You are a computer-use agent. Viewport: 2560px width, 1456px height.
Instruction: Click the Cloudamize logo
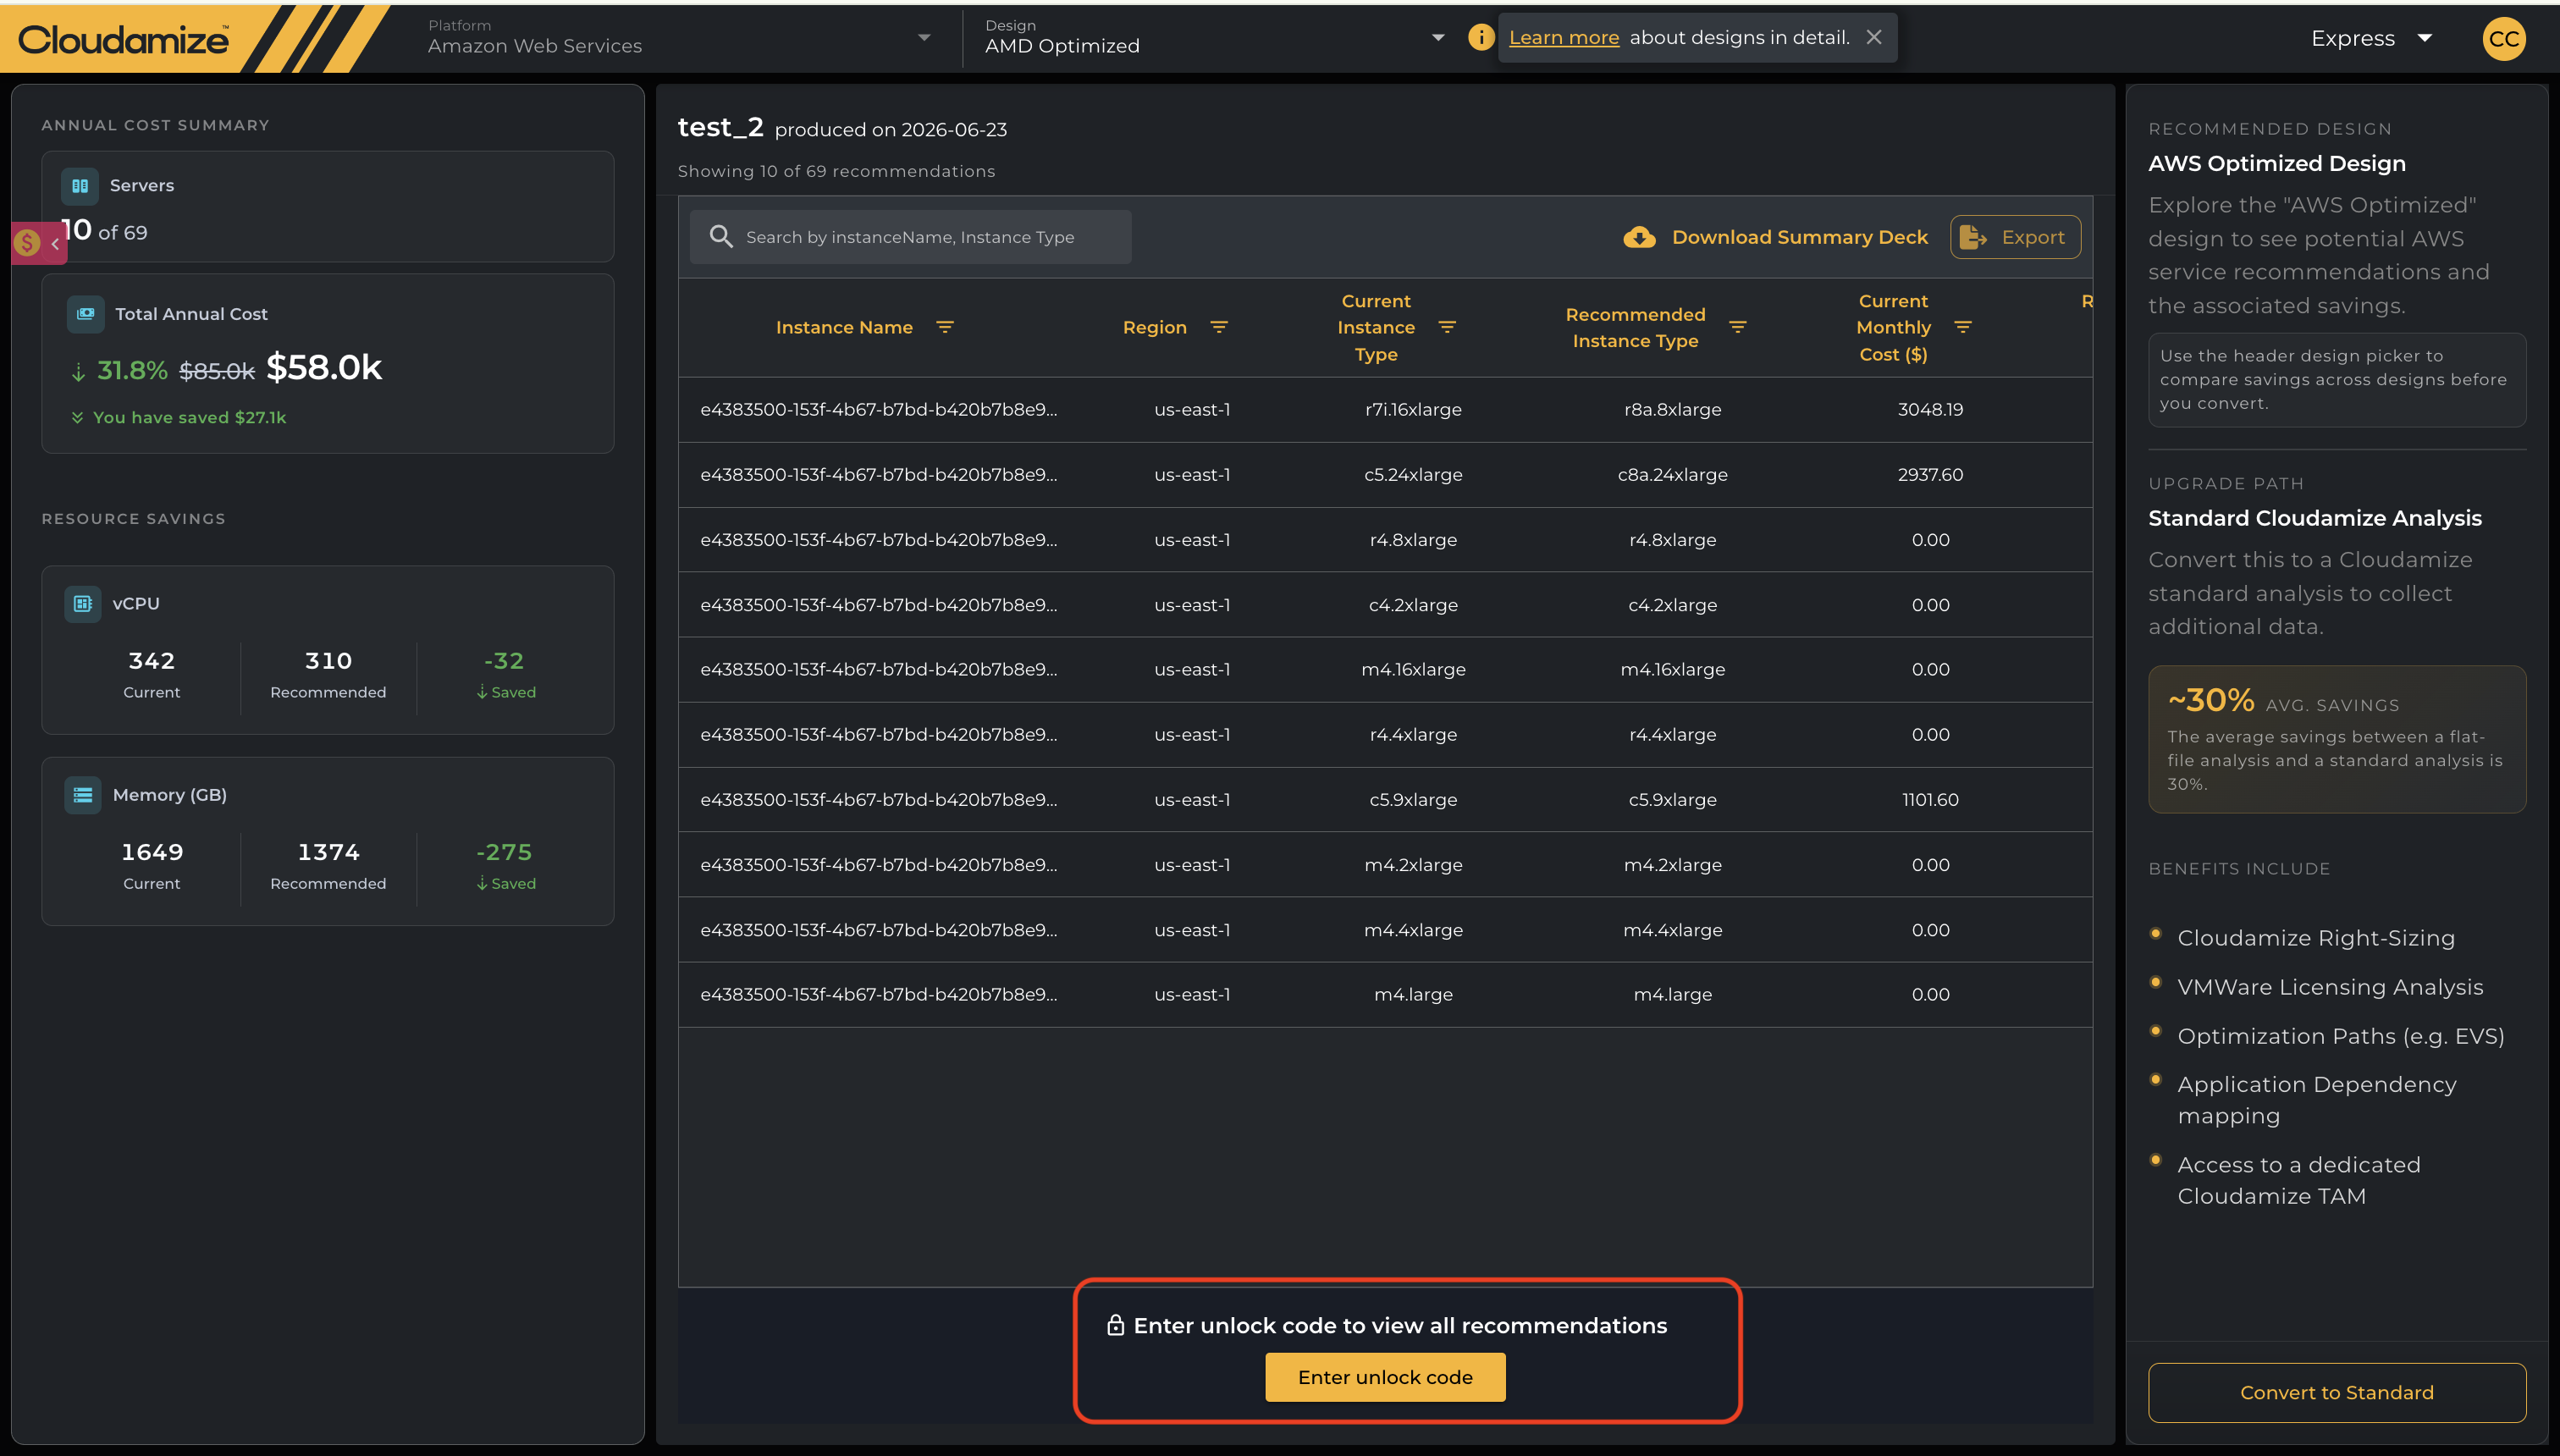123,39
